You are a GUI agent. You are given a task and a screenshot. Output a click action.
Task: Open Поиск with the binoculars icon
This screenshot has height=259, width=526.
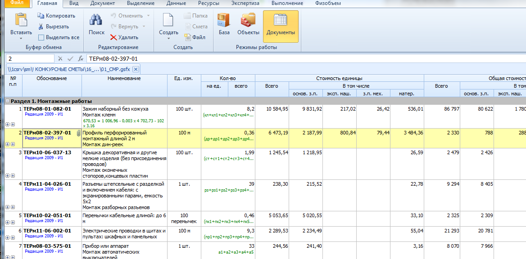coord(96,21)
